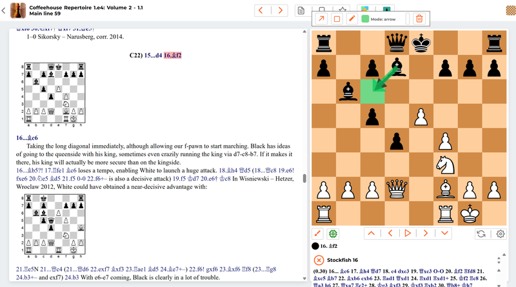
Task: Delete board annotations with trash icon
Action: click(419, 19)
